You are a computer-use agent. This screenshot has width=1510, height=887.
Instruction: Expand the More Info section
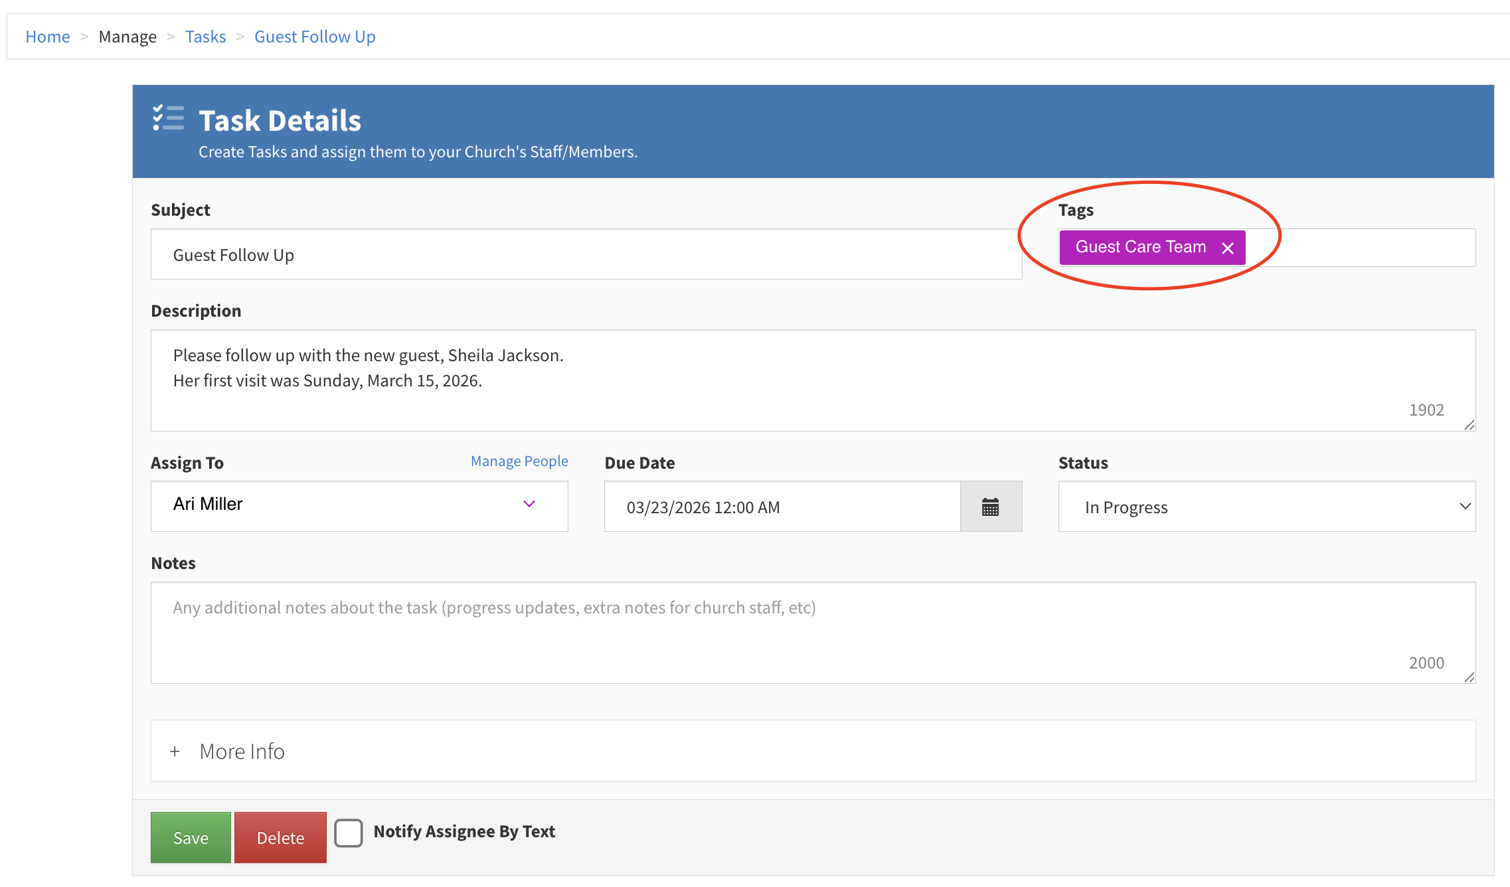point(242,752)
